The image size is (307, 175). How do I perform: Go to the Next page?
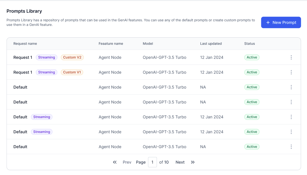(x=180, y=162)
